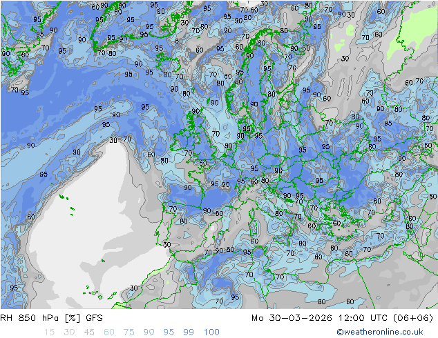438x338 pixels.
Task: Click the '(06+06)' run offset text
Action: 413,318
